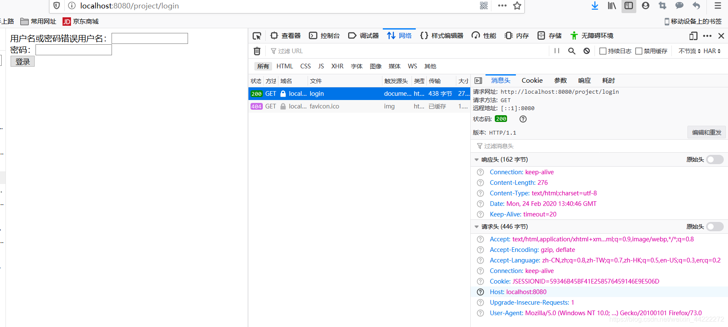Activate the element picker icon in devtools

(257, 36)
